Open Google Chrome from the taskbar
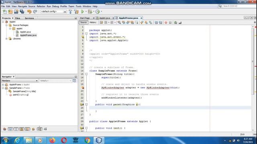Screen dimensions: 257x144 (x=88, y=140)
